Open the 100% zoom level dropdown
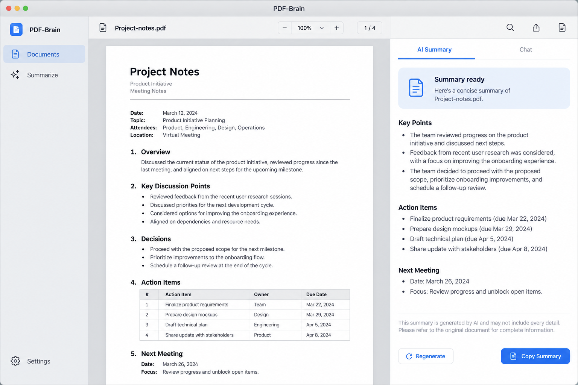Image resolution: width=578 pixels, height=385 pixels. (x=310, y=28)
